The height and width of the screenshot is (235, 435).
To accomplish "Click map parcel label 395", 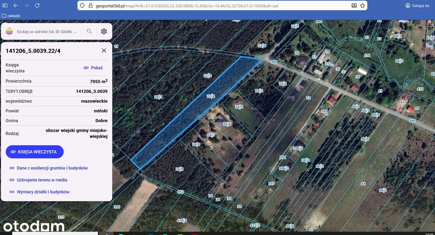I will click(117, 207).
